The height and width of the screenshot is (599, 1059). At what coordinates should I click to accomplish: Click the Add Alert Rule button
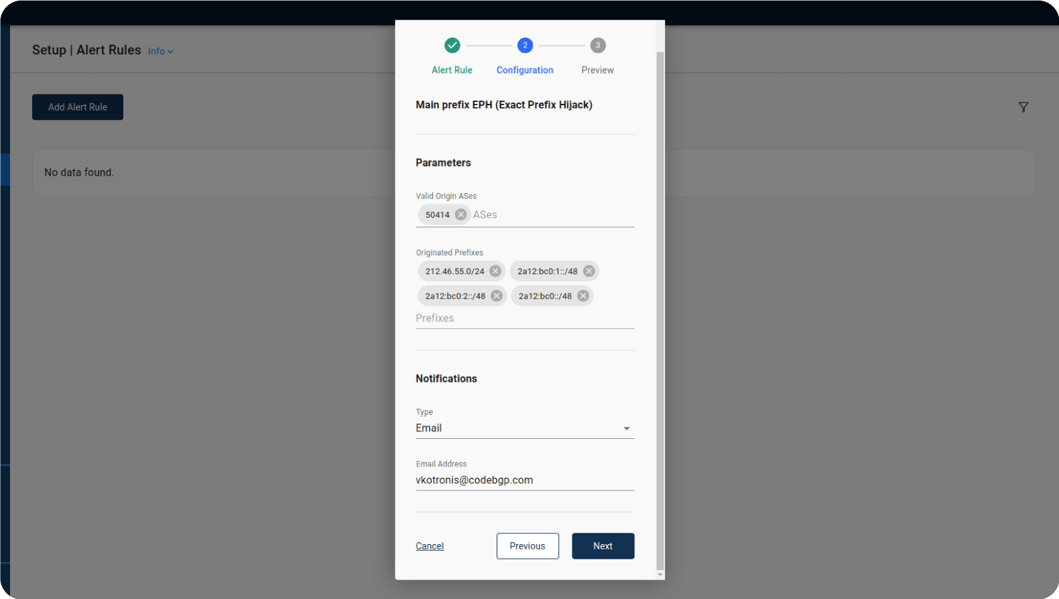[x=78, y=107]
